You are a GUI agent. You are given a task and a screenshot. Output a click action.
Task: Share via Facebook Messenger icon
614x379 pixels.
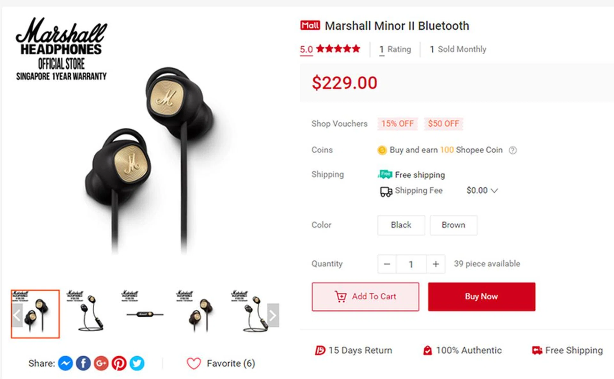pyautogui.click(x=65, y=363)
